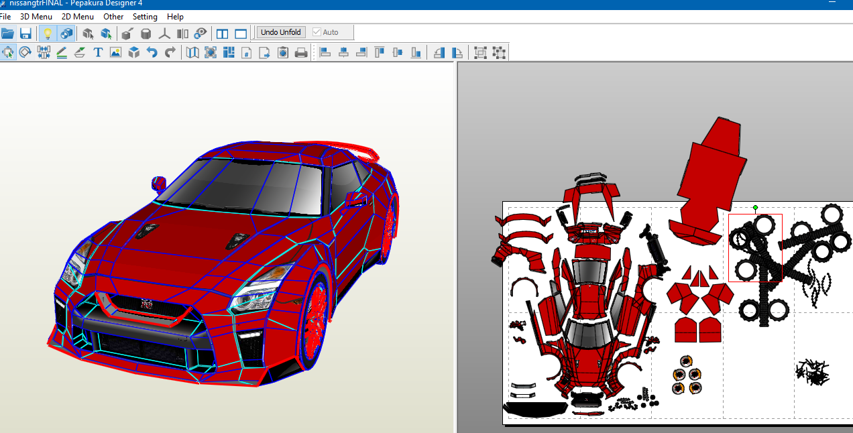
Task: Click the Redo arrow icon
Action: [169, 52]
